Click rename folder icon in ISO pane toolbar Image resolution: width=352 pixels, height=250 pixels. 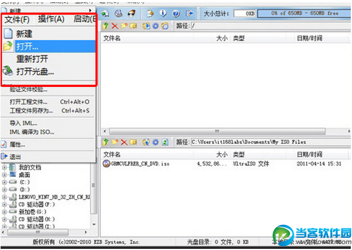pos(133,26)
